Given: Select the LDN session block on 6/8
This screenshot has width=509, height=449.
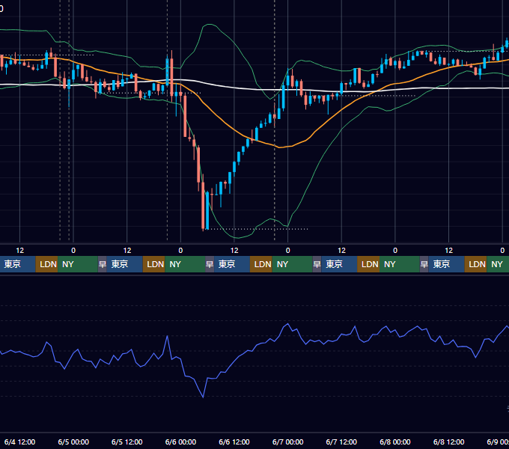Looking at the screenshot, I should click(475, 264).
